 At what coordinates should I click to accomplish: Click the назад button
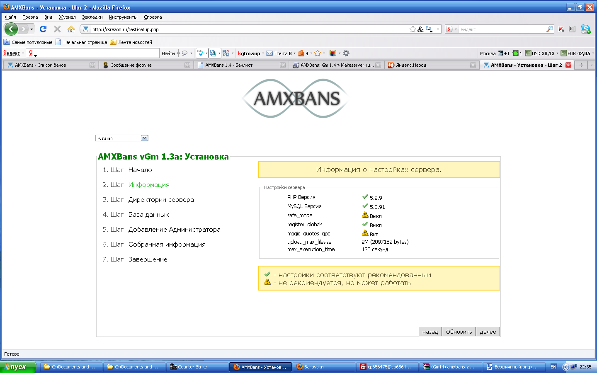click(x=430, y=332)
